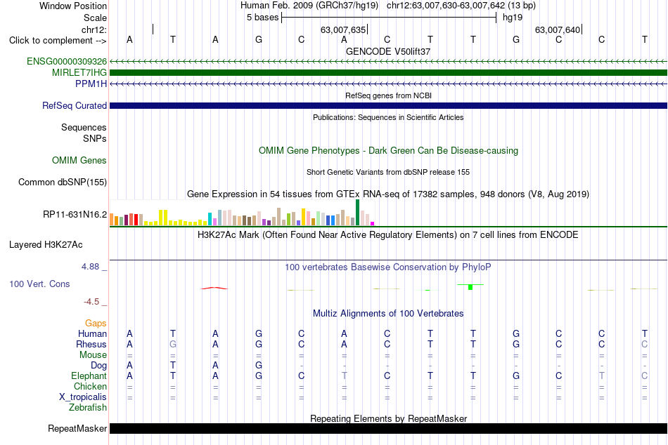Click the bright green PhyloP bar
The image size is (668, 445).
[470, 287]
